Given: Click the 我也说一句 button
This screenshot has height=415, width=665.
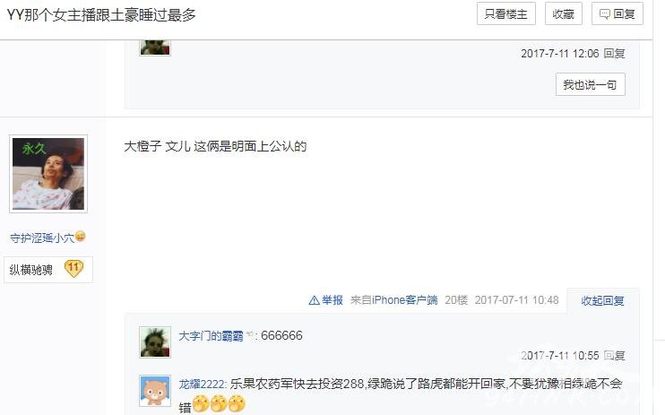Looking at the screenshot, I should [590, 84].
